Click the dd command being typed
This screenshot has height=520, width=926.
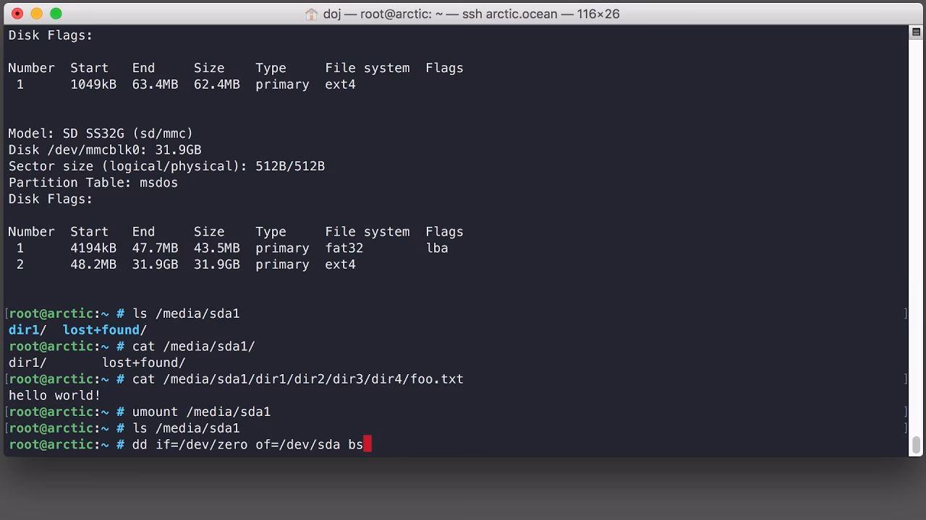247,444
